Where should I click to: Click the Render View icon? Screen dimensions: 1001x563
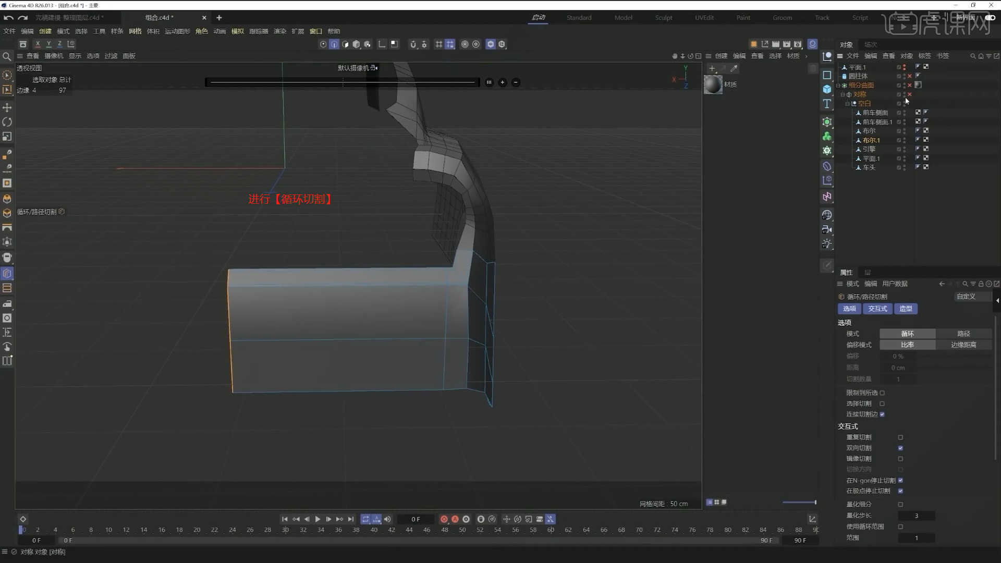(x=776, y=44)
